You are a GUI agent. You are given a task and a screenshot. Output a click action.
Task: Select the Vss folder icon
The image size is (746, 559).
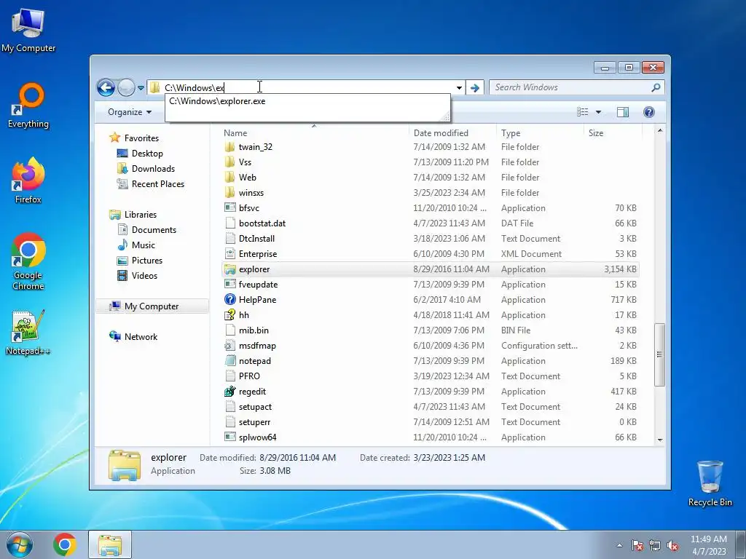[x=229, y=162]
